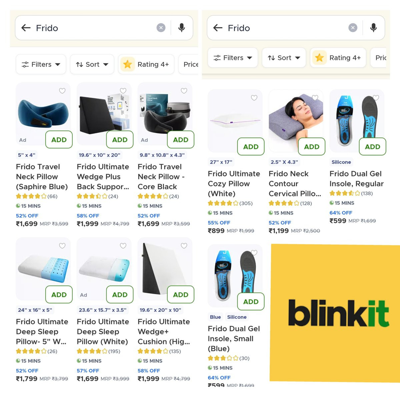Favorite the Frido Ultimate Cozy Pillow heart
This screenshot has width=400, height=400.
(254, 98)
